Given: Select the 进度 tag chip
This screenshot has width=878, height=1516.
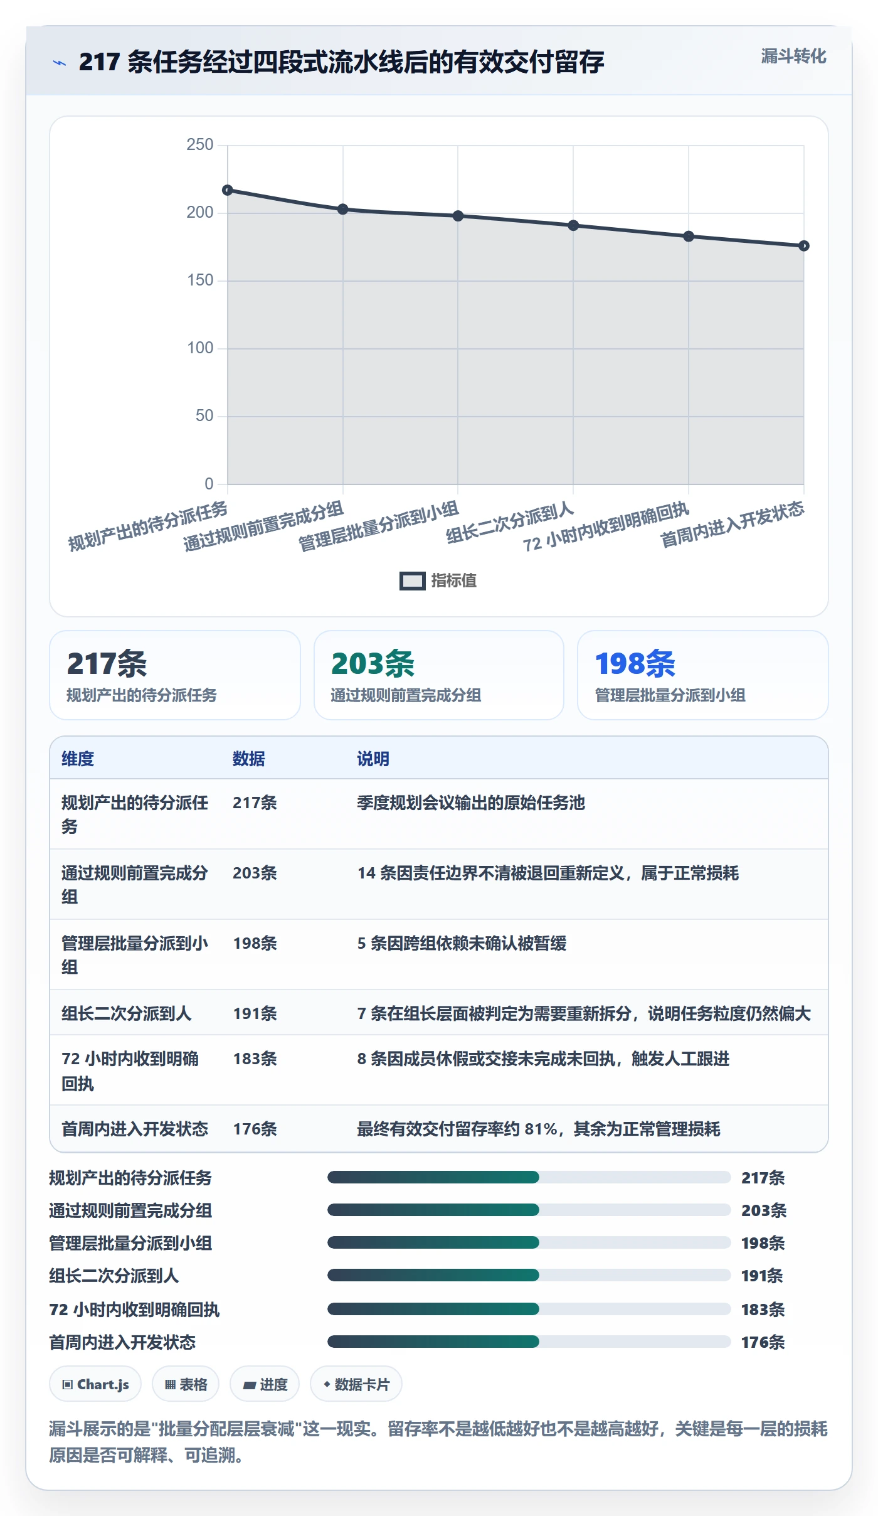Looking at the screenshot, I should point(265,1384).
